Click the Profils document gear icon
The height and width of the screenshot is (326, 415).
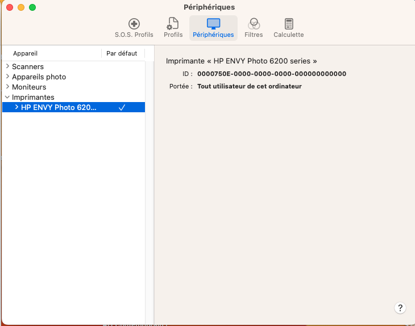tap(173, 24)
